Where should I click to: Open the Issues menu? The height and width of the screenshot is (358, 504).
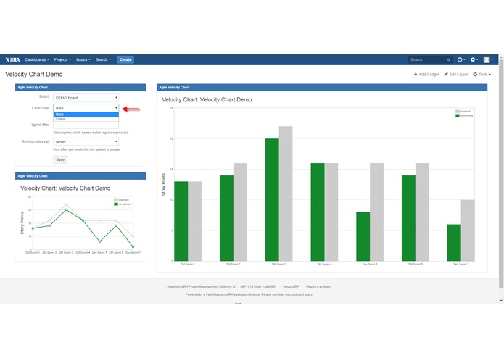(x=83, y=59)
